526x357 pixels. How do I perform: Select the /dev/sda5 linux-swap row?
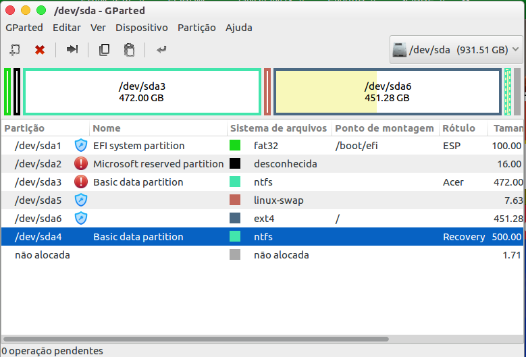coord(203,200)
